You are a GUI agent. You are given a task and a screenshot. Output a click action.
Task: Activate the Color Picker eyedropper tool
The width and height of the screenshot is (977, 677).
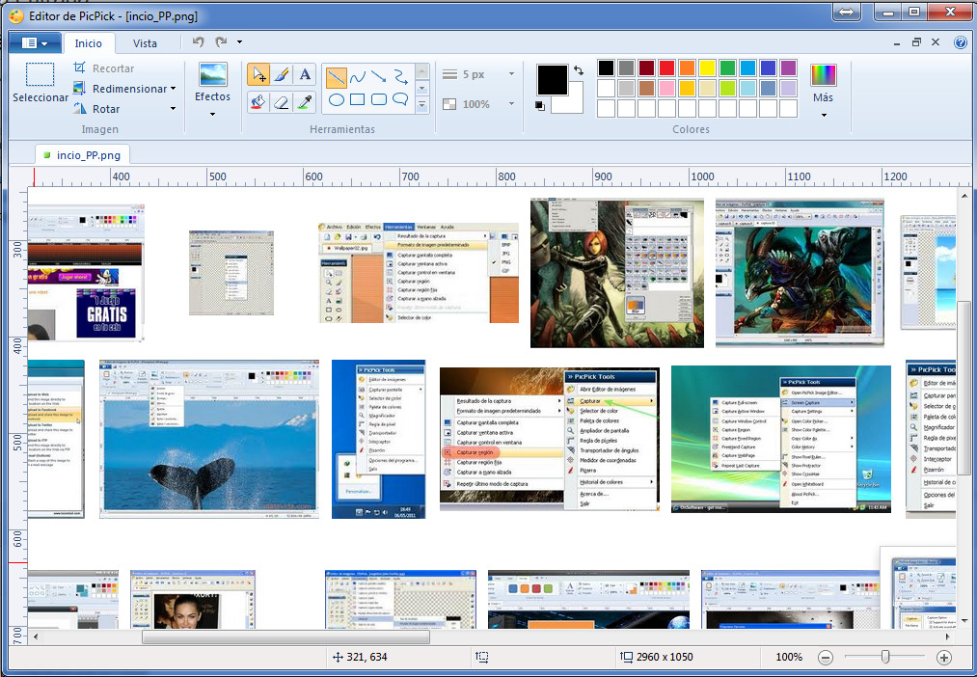(x=305, y=101)
